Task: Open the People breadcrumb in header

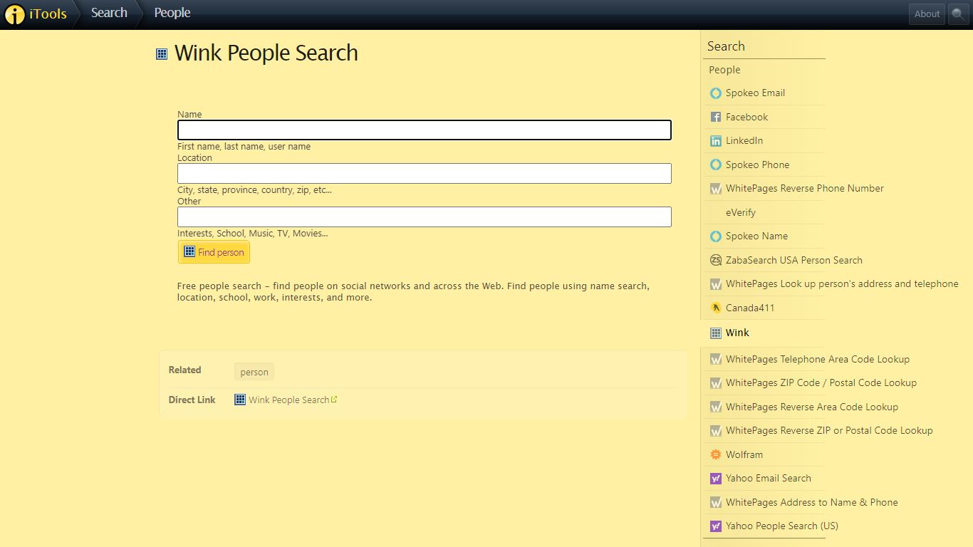Action: click(172, 13)
